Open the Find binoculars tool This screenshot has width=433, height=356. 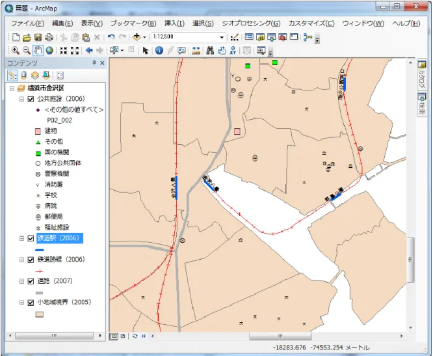(x=210, y=50)
